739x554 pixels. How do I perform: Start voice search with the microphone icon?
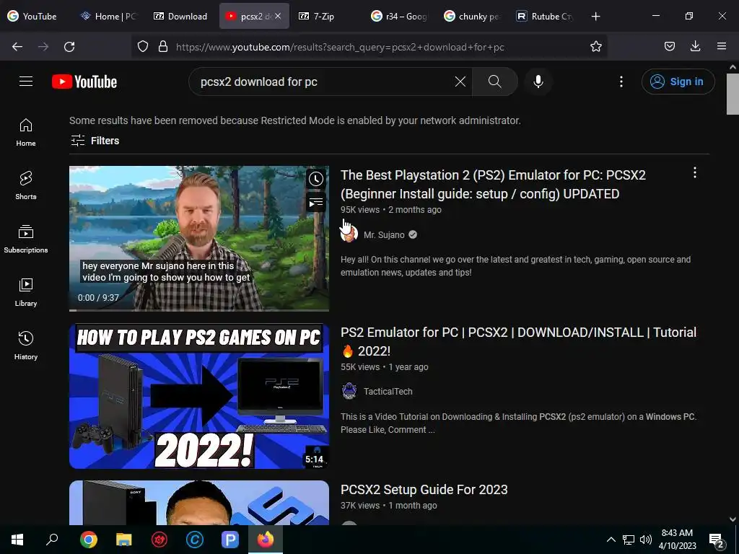click(538, 82)
